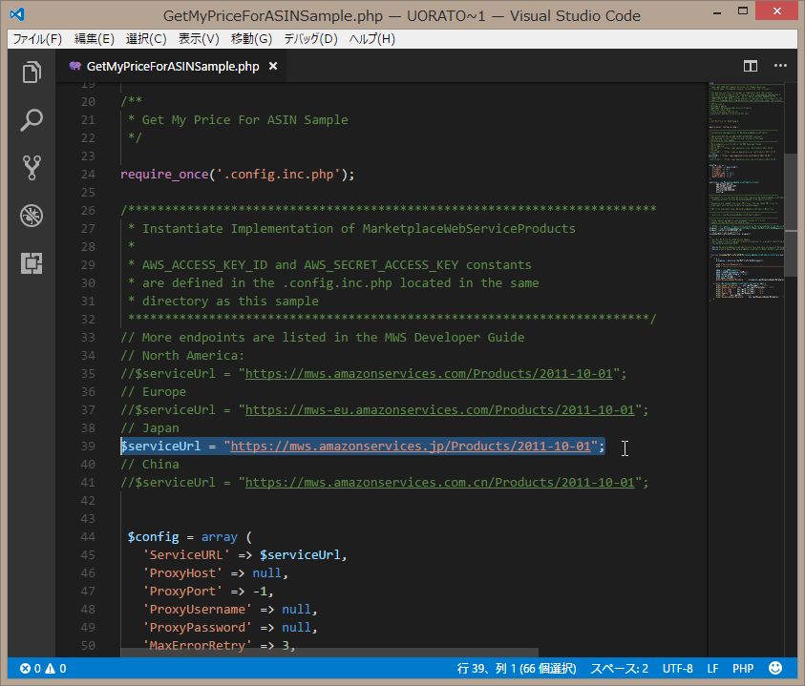Click the warnings triangle icon in status bar
805x686 pixels.
[50, 668]
